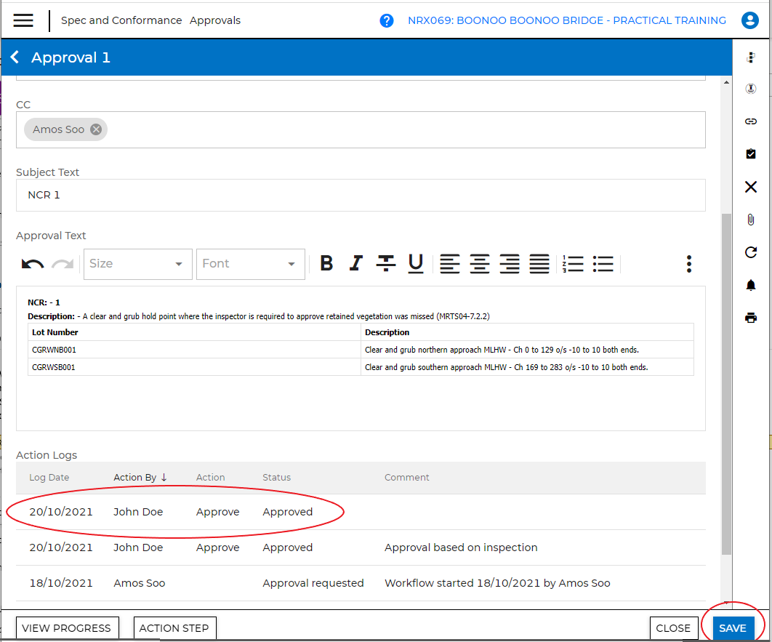772x642 pixels.
Task: Print the approval using the printer icon
Action: coord(751,318)
